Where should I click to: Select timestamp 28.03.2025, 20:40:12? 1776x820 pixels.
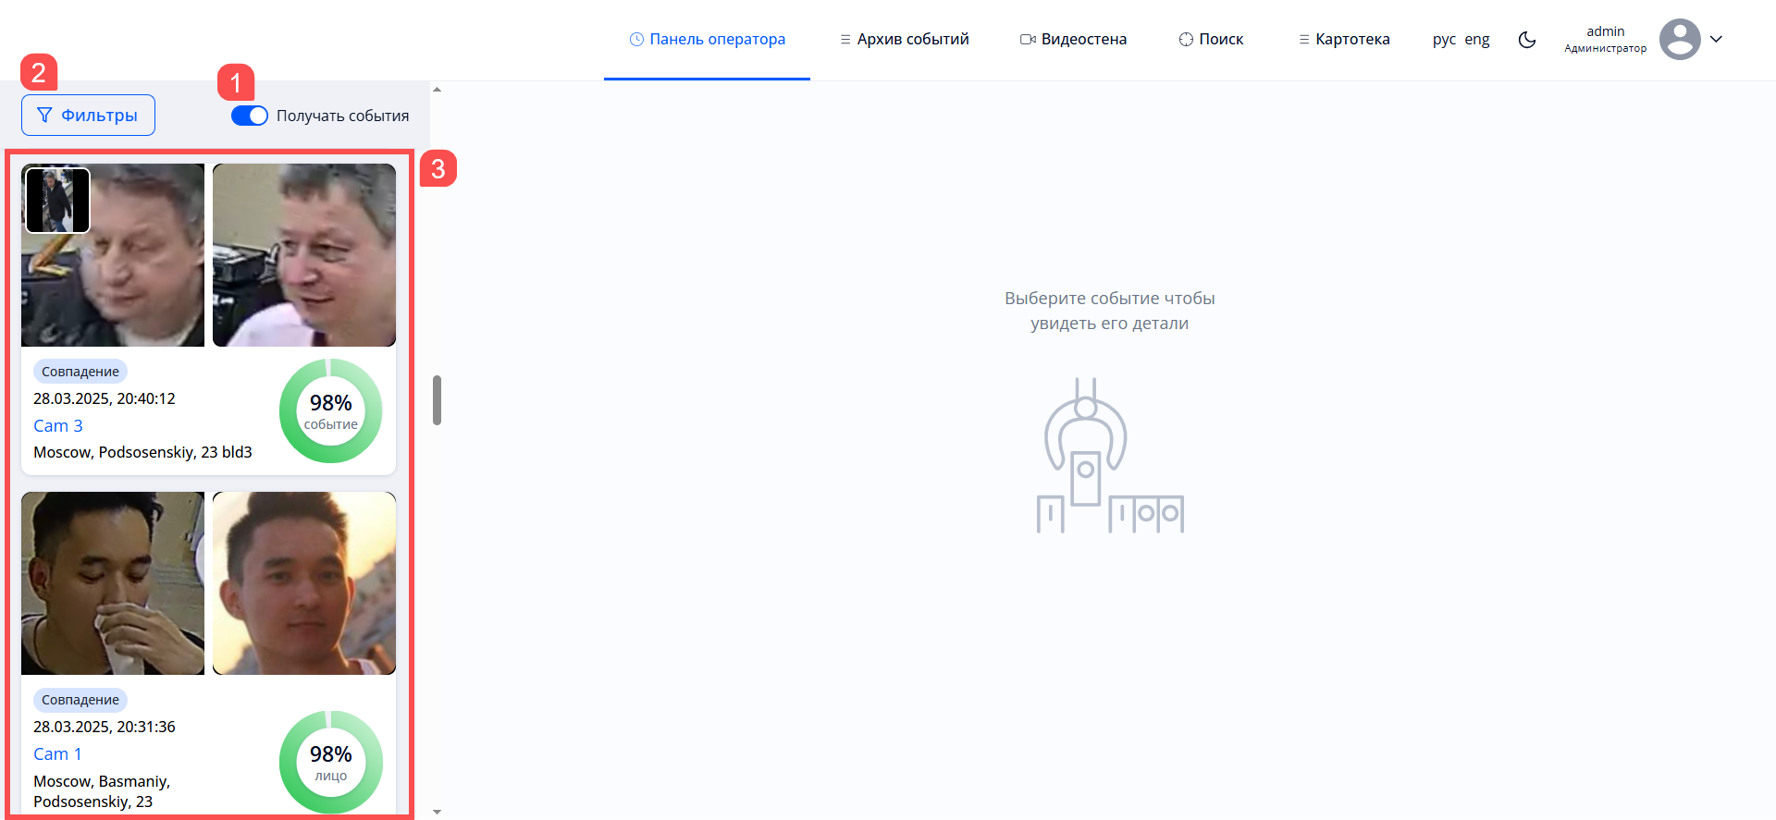click(105, 398)
